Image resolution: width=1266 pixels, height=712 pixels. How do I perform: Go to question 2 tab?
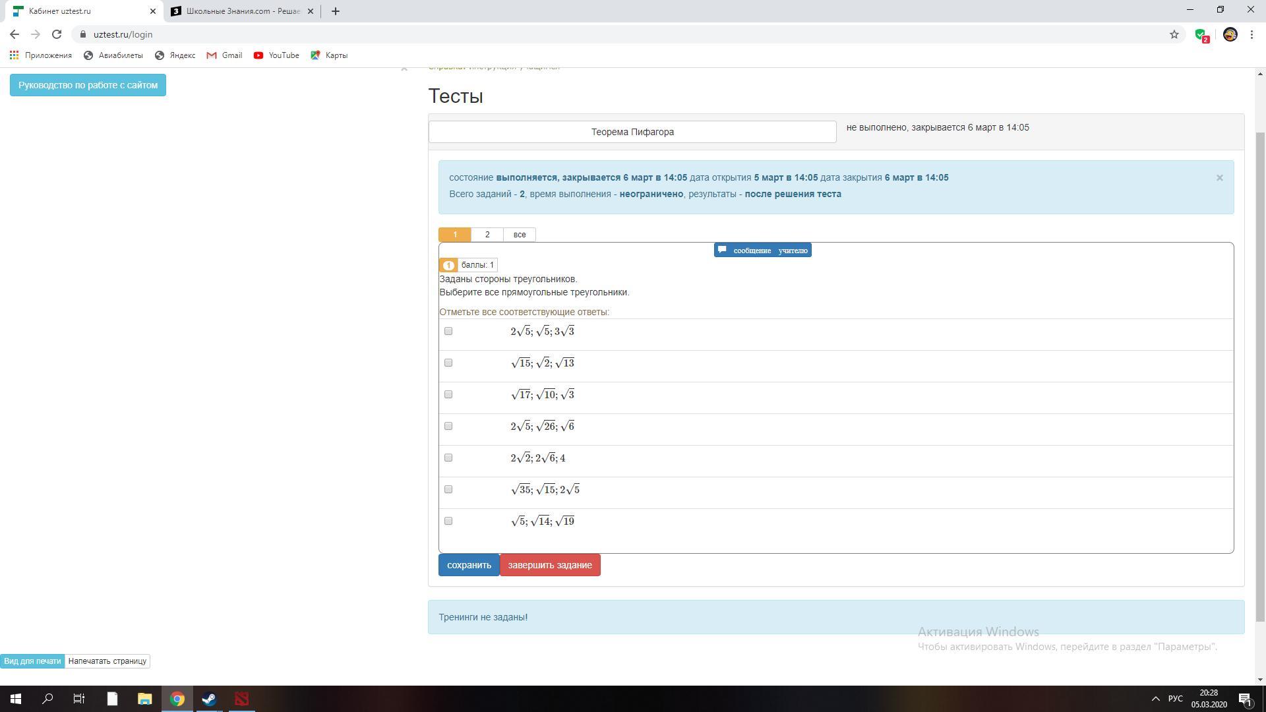tap(487, 235)
